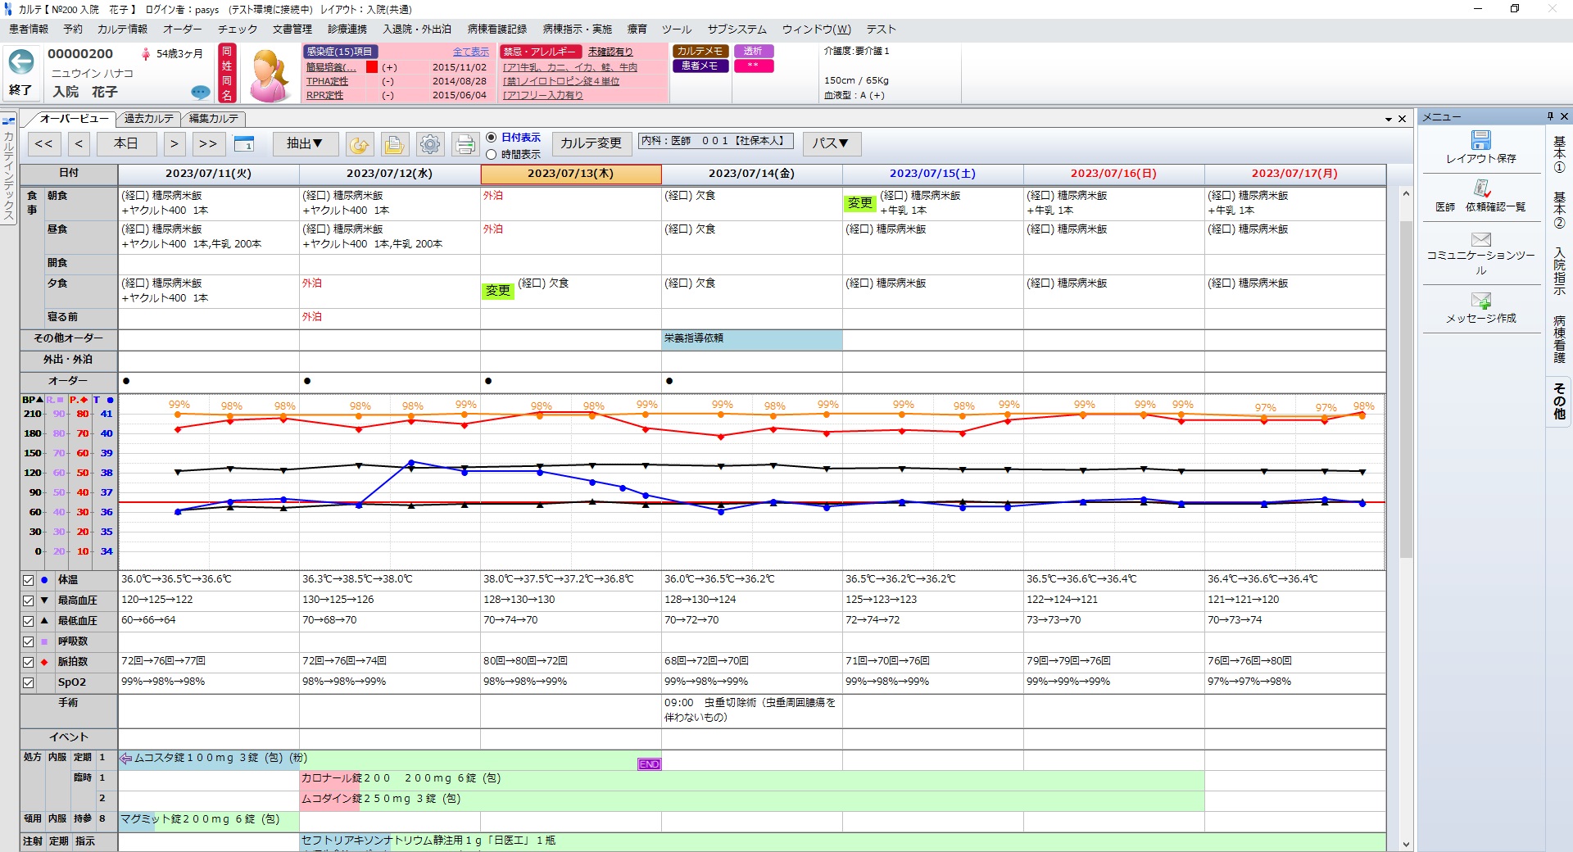
Task: Toggle the SpO2 checkbox
Action: click(x=28, y=682)
